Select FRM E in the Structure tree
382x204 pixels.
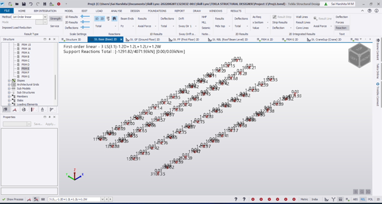[26, 68]
